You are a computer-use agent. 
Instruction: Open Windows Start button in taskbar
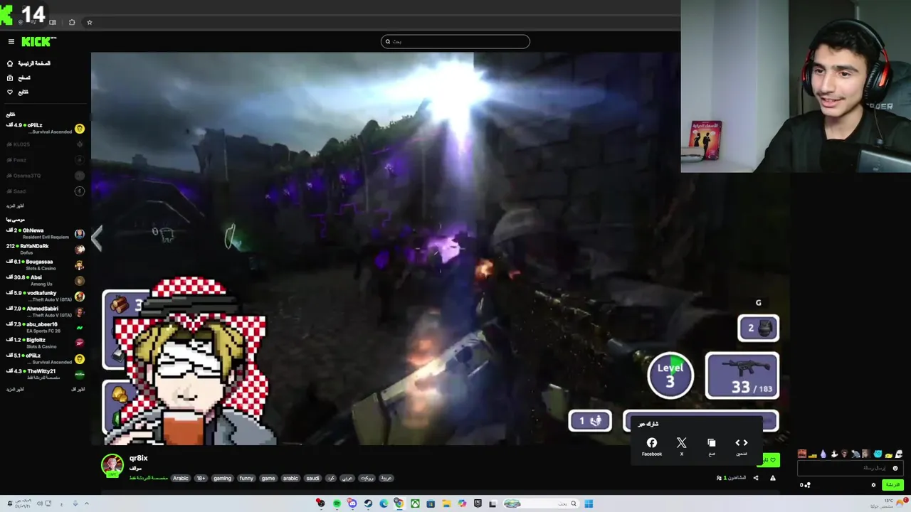click(x=589, y=503)
